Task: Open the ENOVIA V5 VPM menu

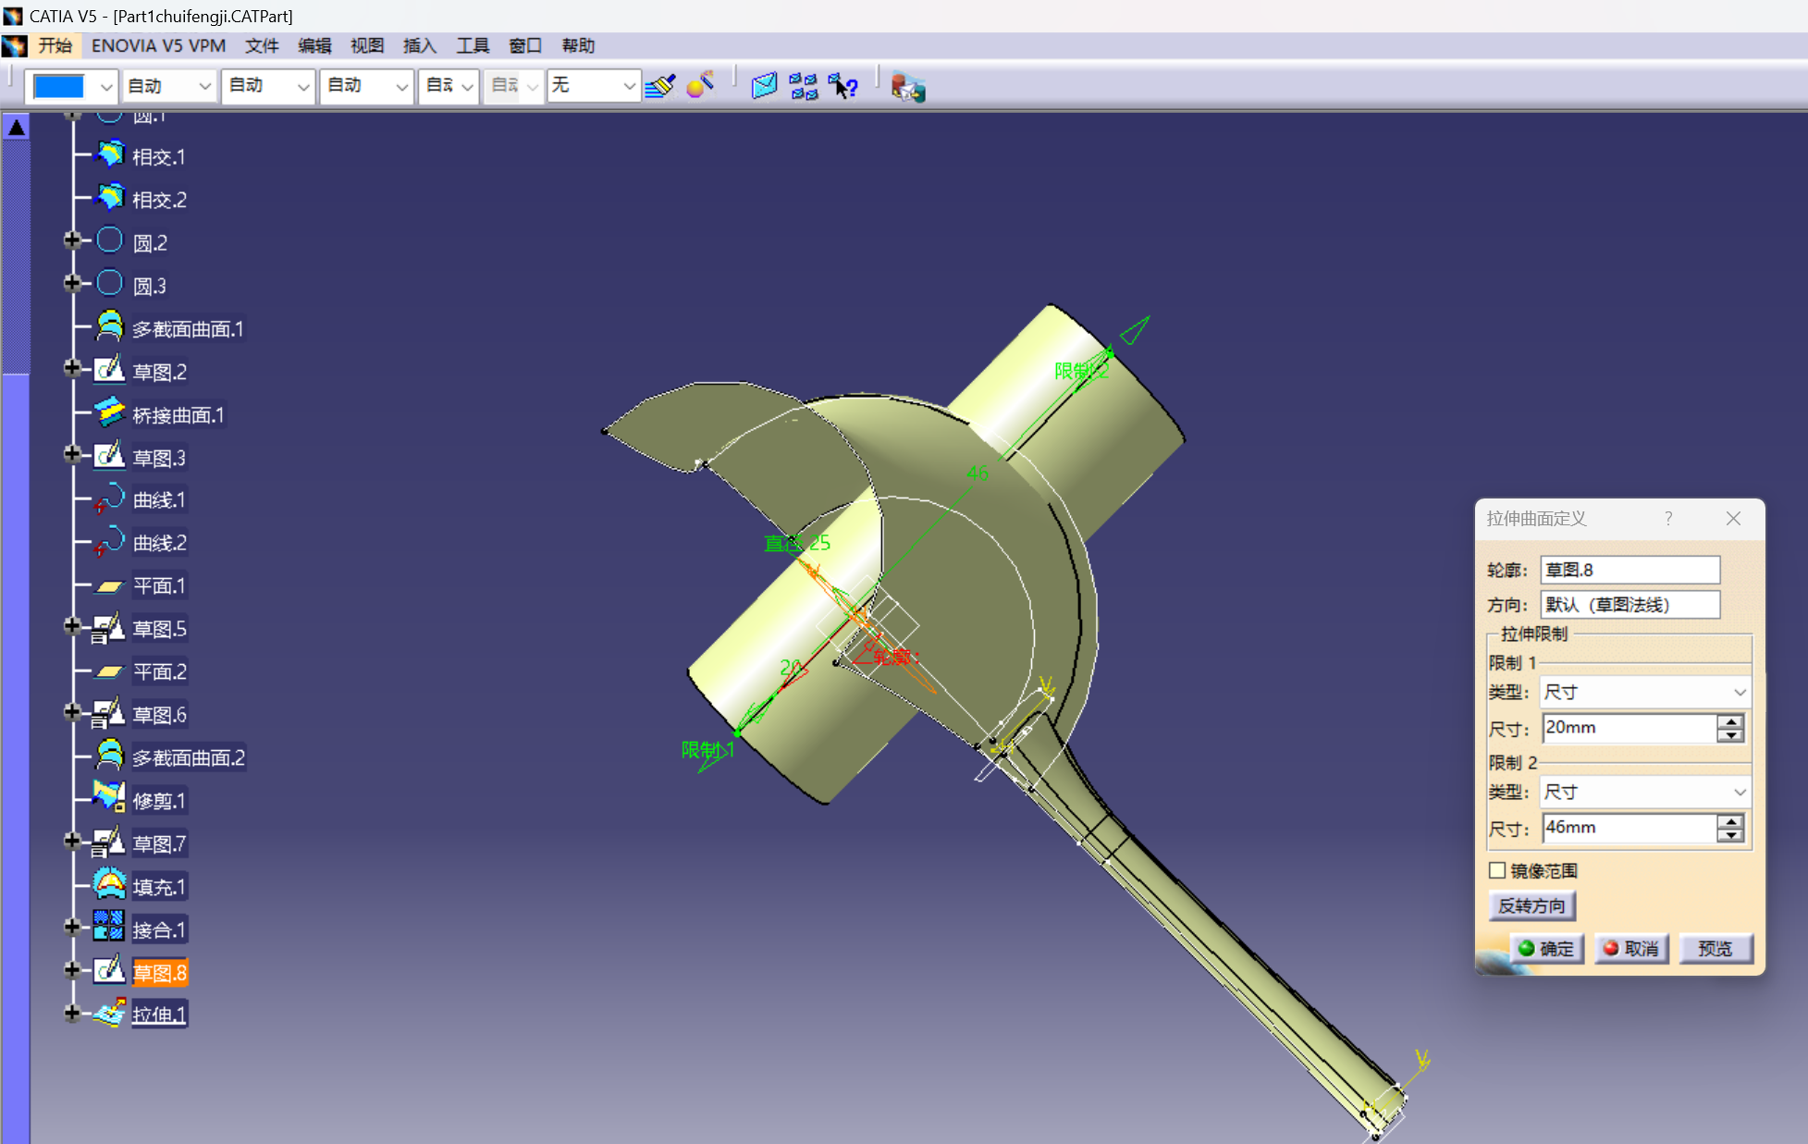Action: pos(158,45)
